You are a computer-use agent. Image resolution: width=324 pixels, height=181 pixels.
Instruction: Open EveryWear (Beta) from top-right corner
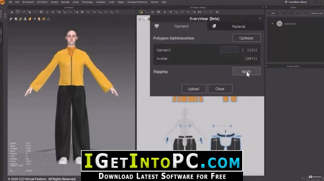point(296,2)
